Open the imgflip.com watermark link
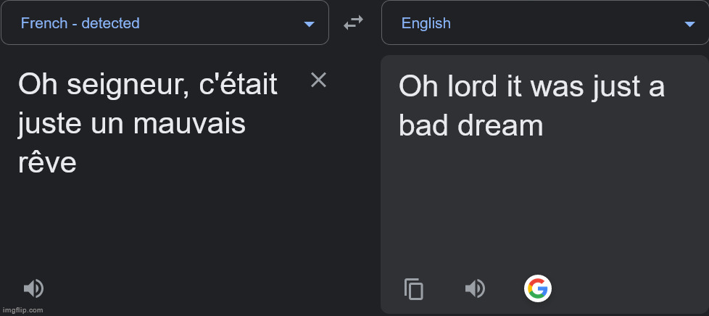This screenshot has width=709, height=316. pos(22,310)
